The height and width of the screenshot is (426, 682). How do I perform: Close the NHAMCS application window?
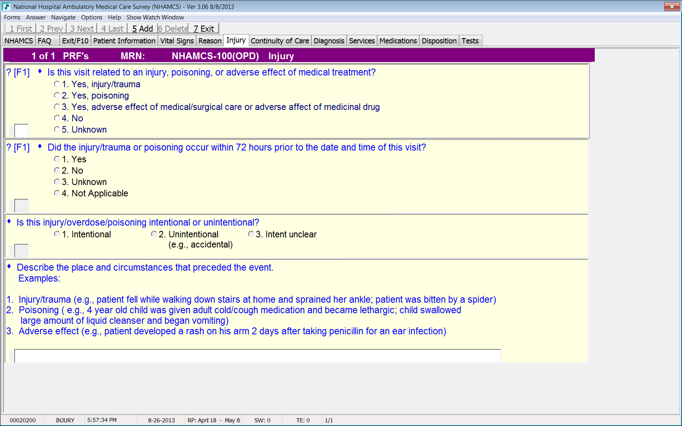click(x=672, y=6)
